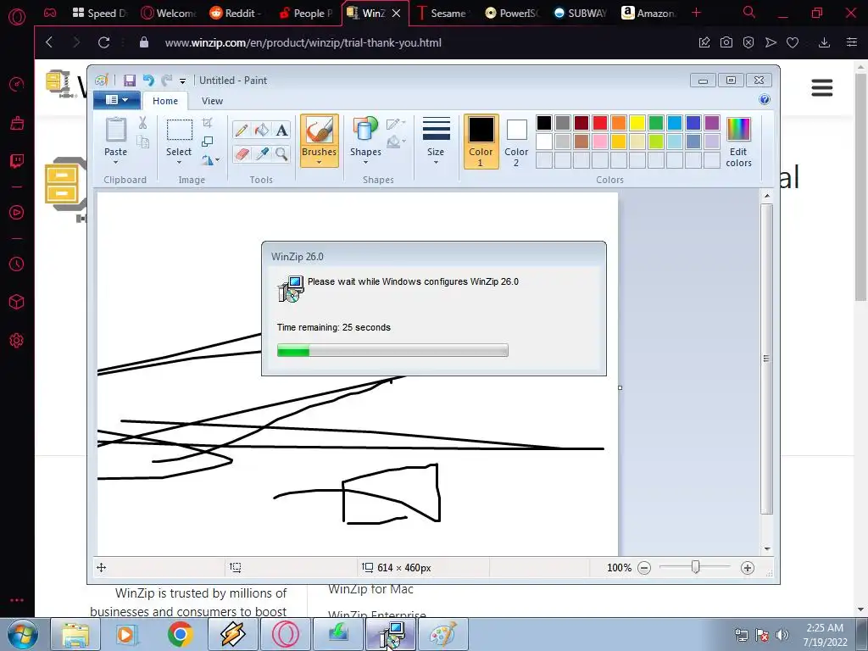Click the Crop icon in Image group
Screen dimensions: 868x651
pyautogui.click(x=207, y=122)
